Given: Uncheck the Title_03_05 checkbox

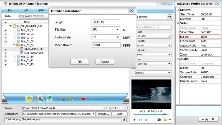Looking at the screenshot, I should tap(5, 41).
